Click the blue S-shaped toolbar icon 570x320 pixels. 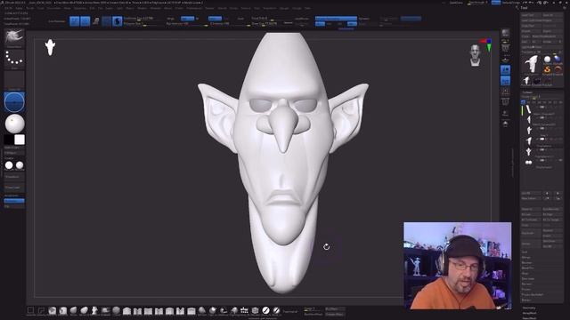point(117,21)
